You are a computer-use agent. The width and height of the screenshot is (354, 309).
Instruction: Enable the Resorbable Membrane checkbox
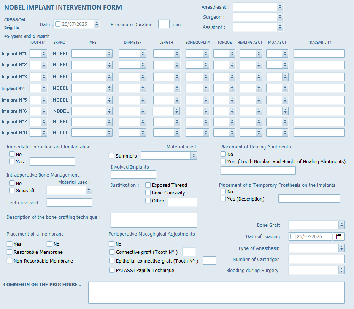tap(10, 252)
